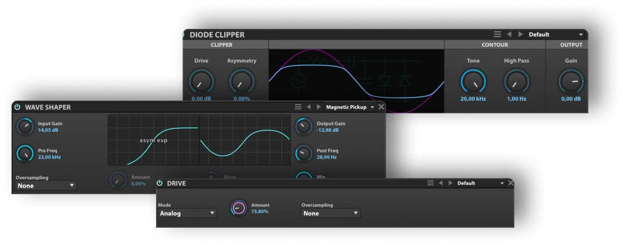
Task: Go to previous Diode Clipper preset
Action: click(x=509, y=35)
